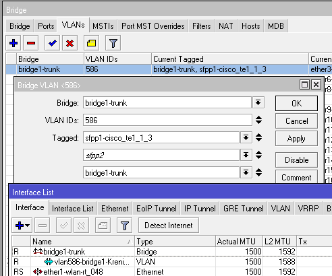332x276 pixels.
Task: Open the Hosts tab
Action: pos(251,26)
